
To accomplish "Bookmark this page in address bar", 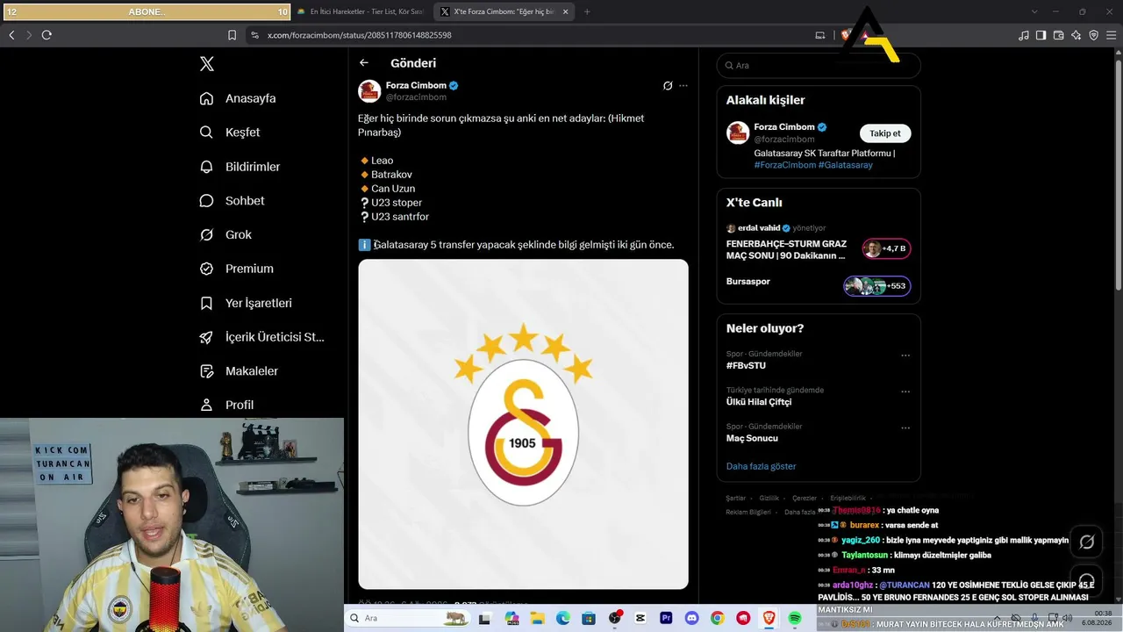I will click(x=232, y=35).
